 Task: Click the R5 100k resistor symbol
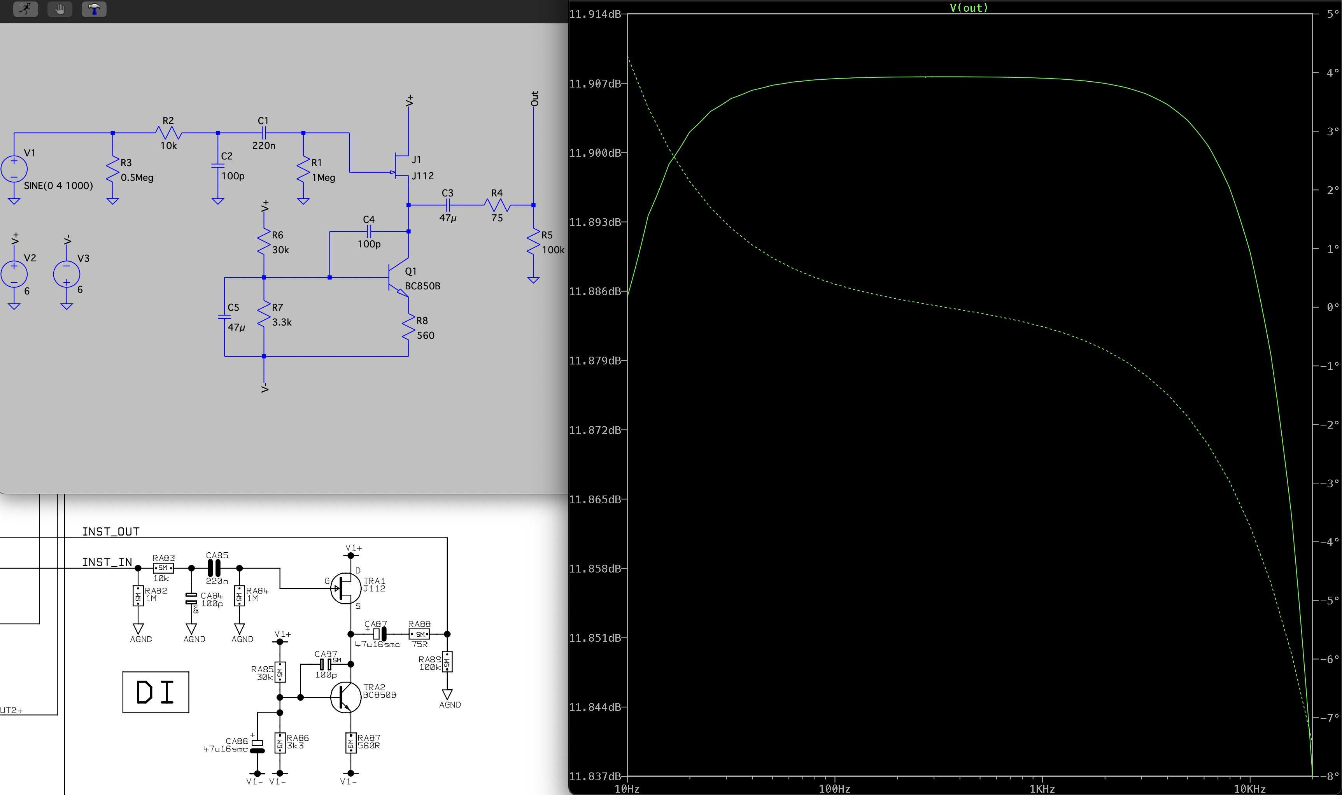coord(533,242)
